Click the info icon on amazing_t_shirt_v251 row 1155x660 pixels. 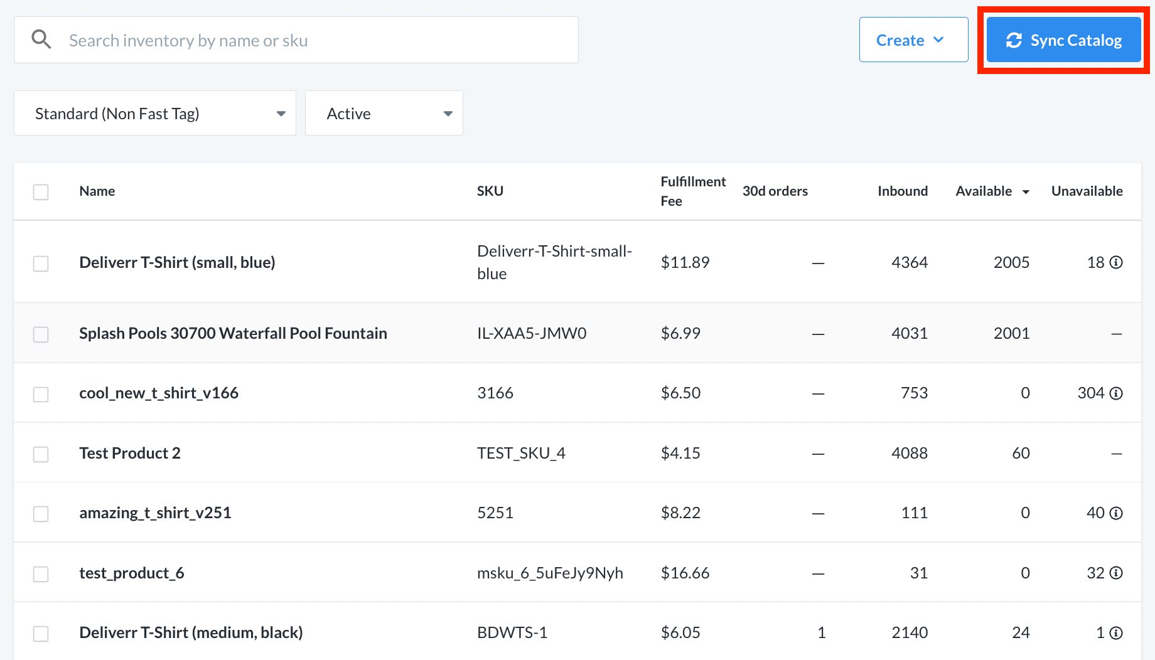click(x=1117, y=513)
